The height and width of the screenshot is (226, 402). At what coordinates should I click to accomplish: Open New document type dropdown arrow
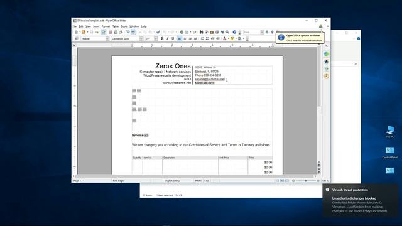(80, 32)
